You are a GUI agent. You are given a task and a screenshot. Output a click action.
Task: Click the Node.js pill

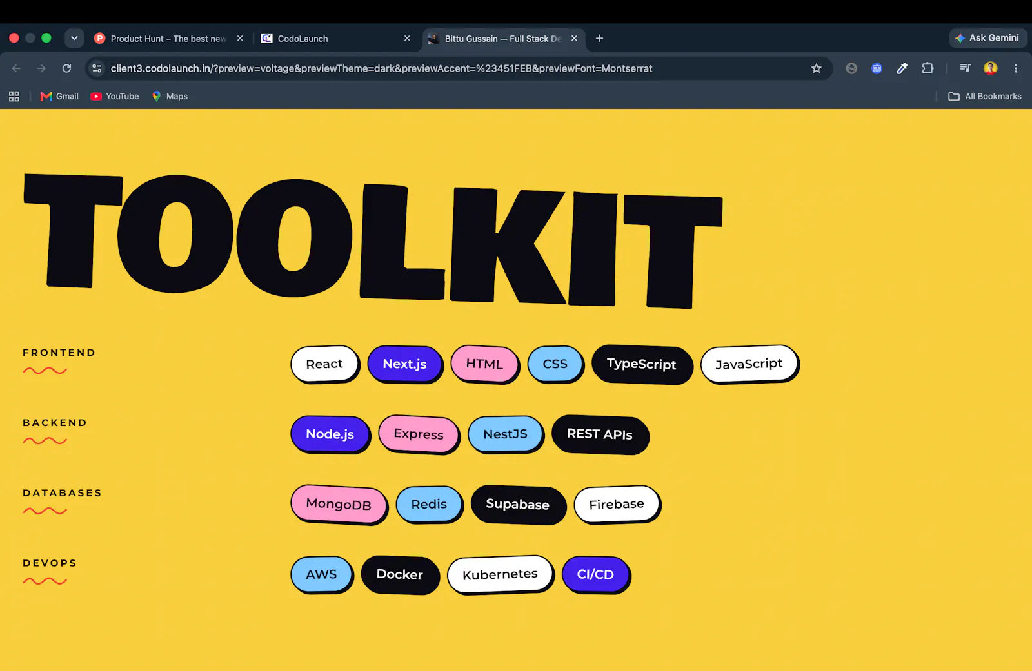(x=330, y=434)
